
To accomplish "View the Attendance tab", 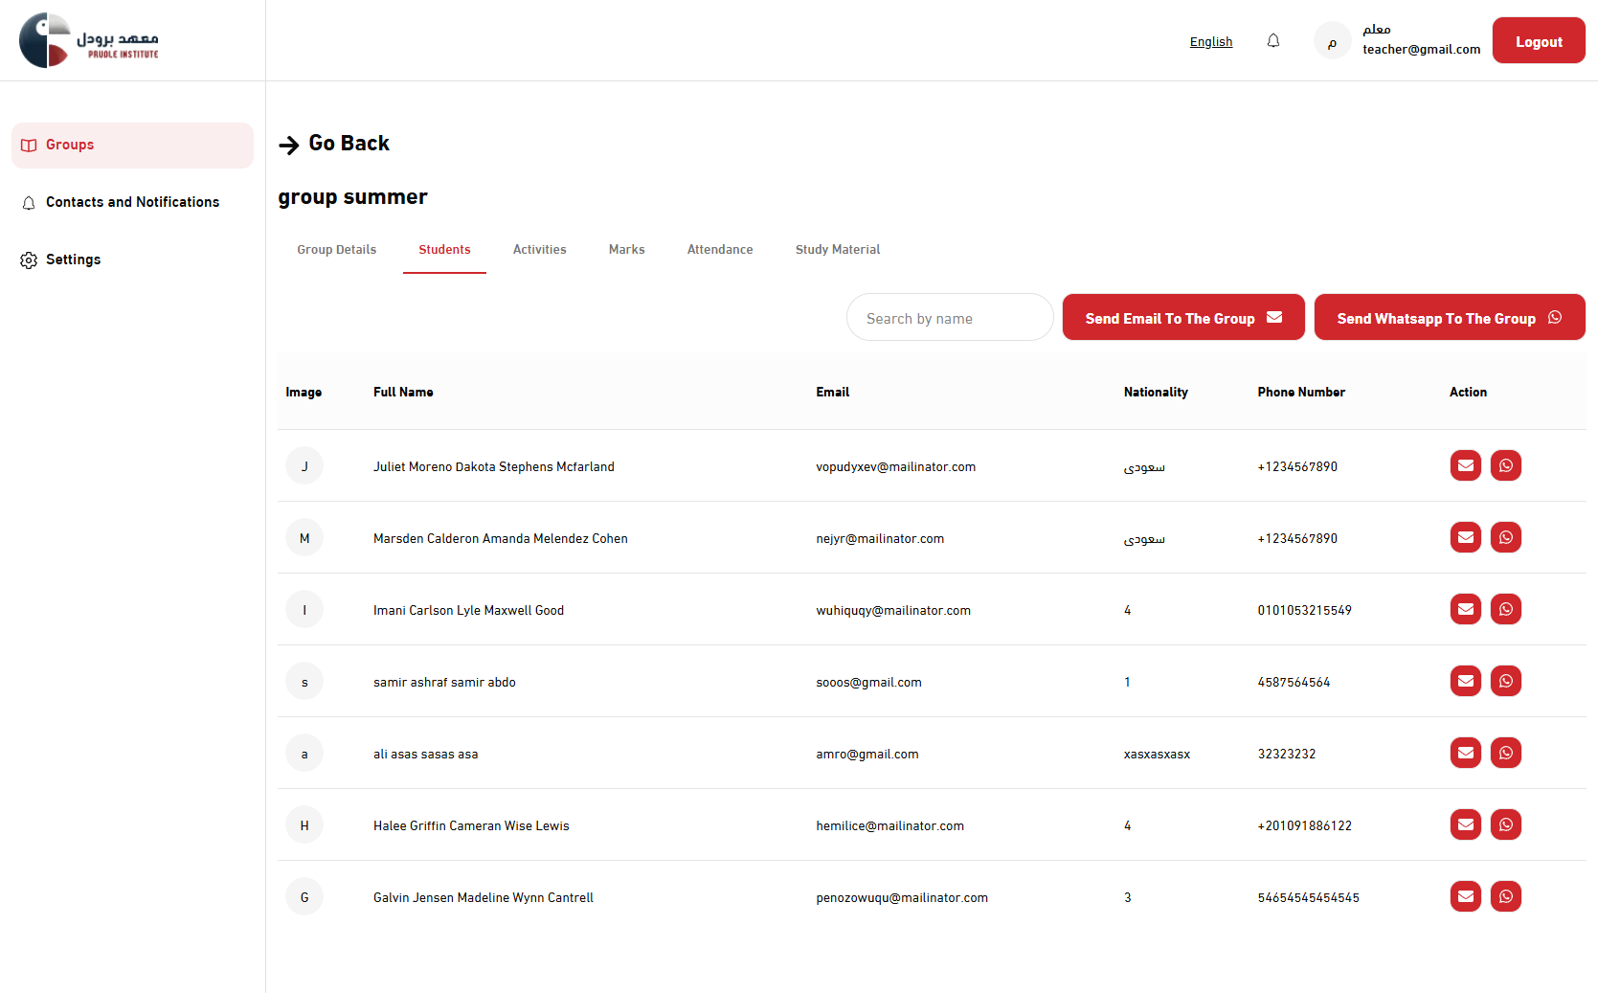I will coord(719,250).
